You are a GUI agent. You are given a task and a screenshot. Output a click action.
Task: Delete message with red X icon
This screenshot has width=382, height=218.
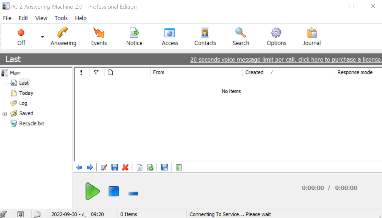125,167
